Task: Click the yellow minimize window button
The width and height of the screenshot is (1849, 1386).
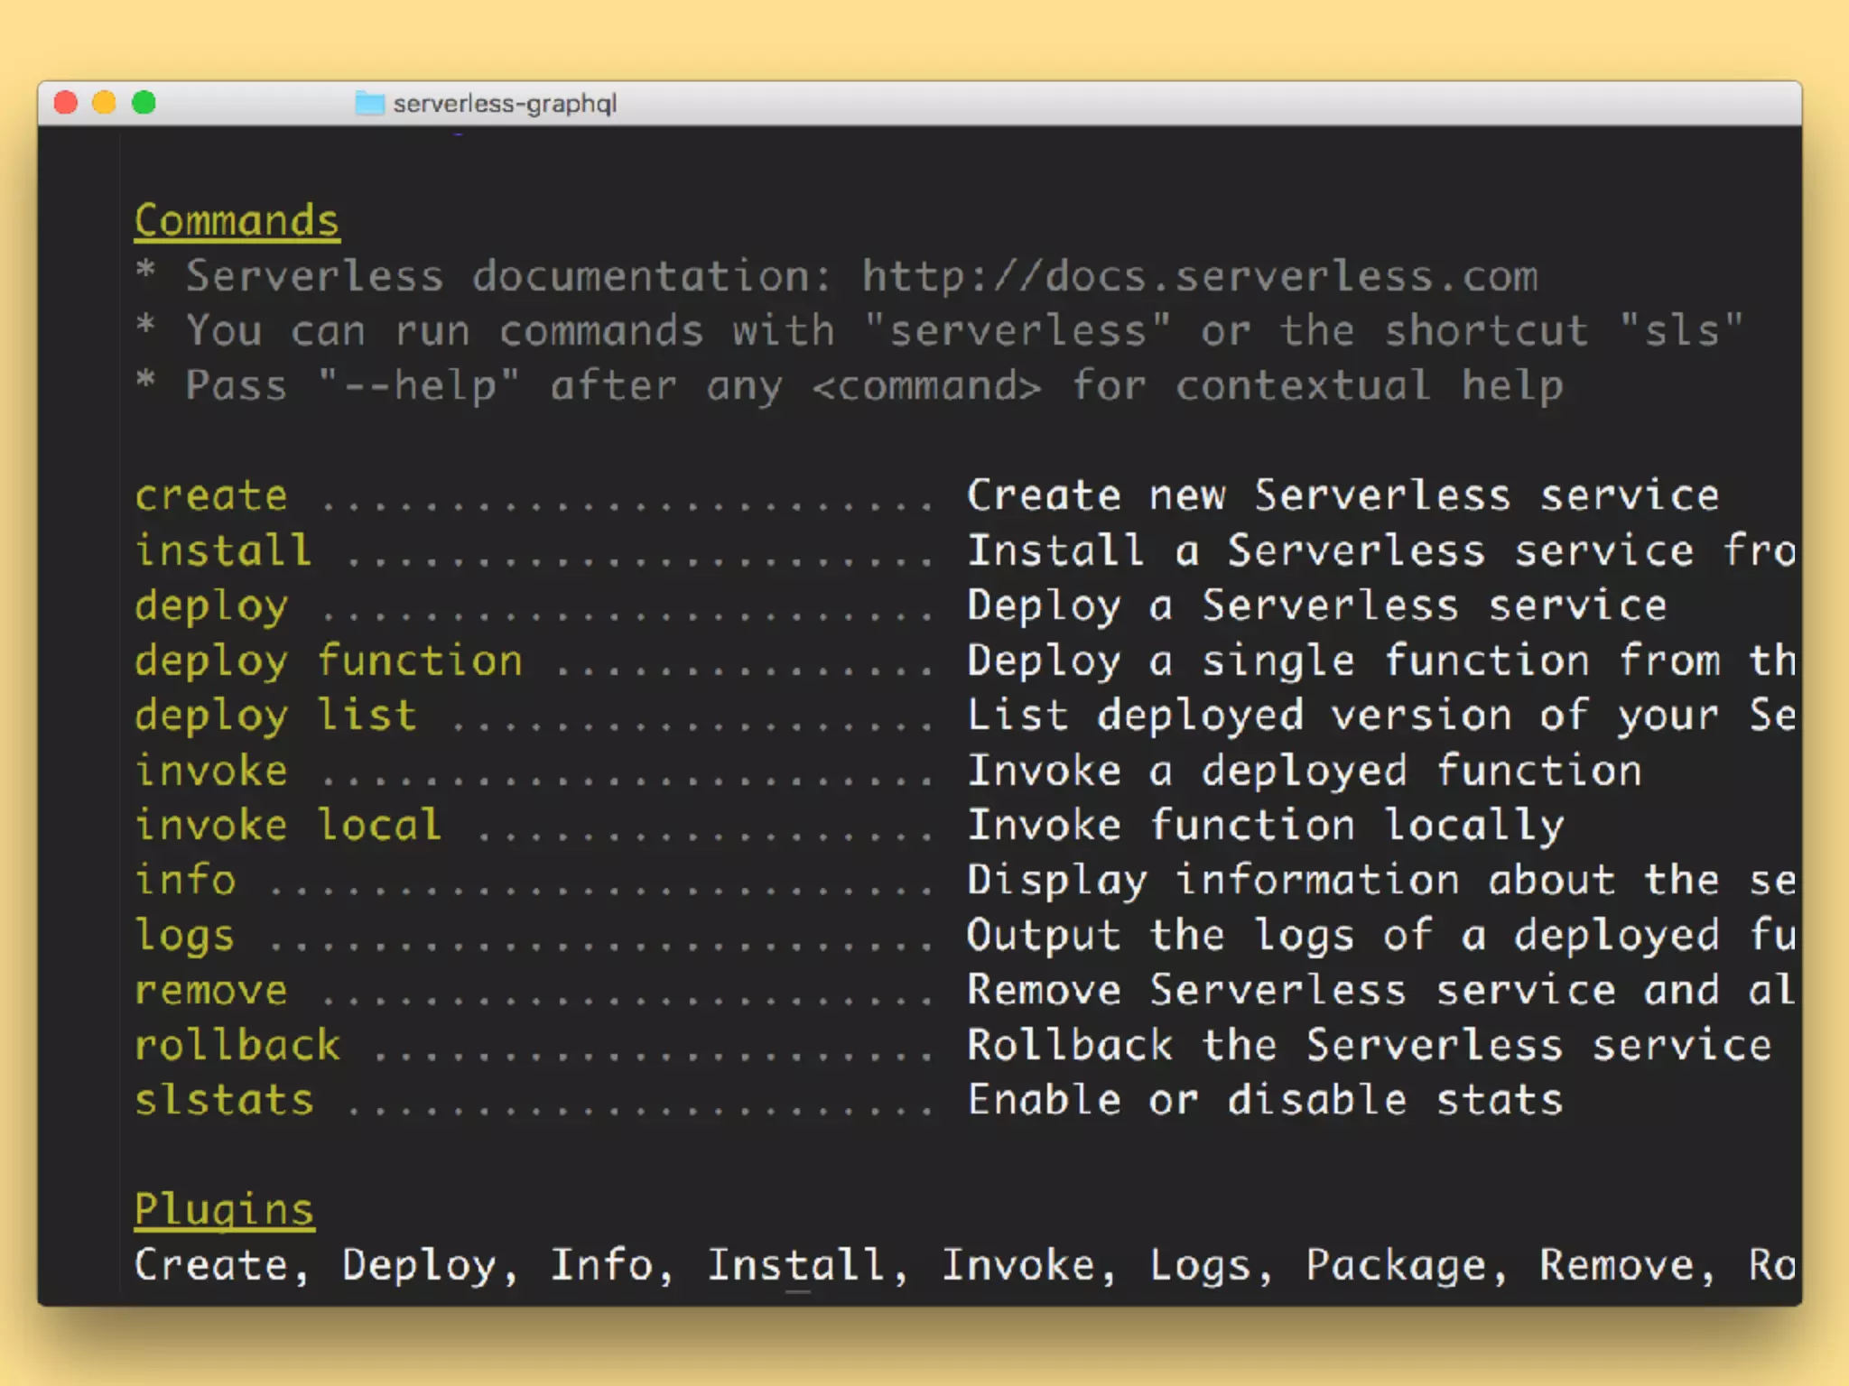Action: (x=105, y=103)
